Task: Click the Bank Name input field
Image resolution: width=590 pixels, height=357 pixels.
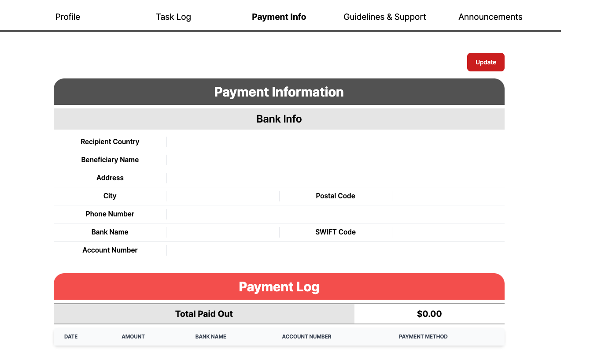Action: point(222,232)
